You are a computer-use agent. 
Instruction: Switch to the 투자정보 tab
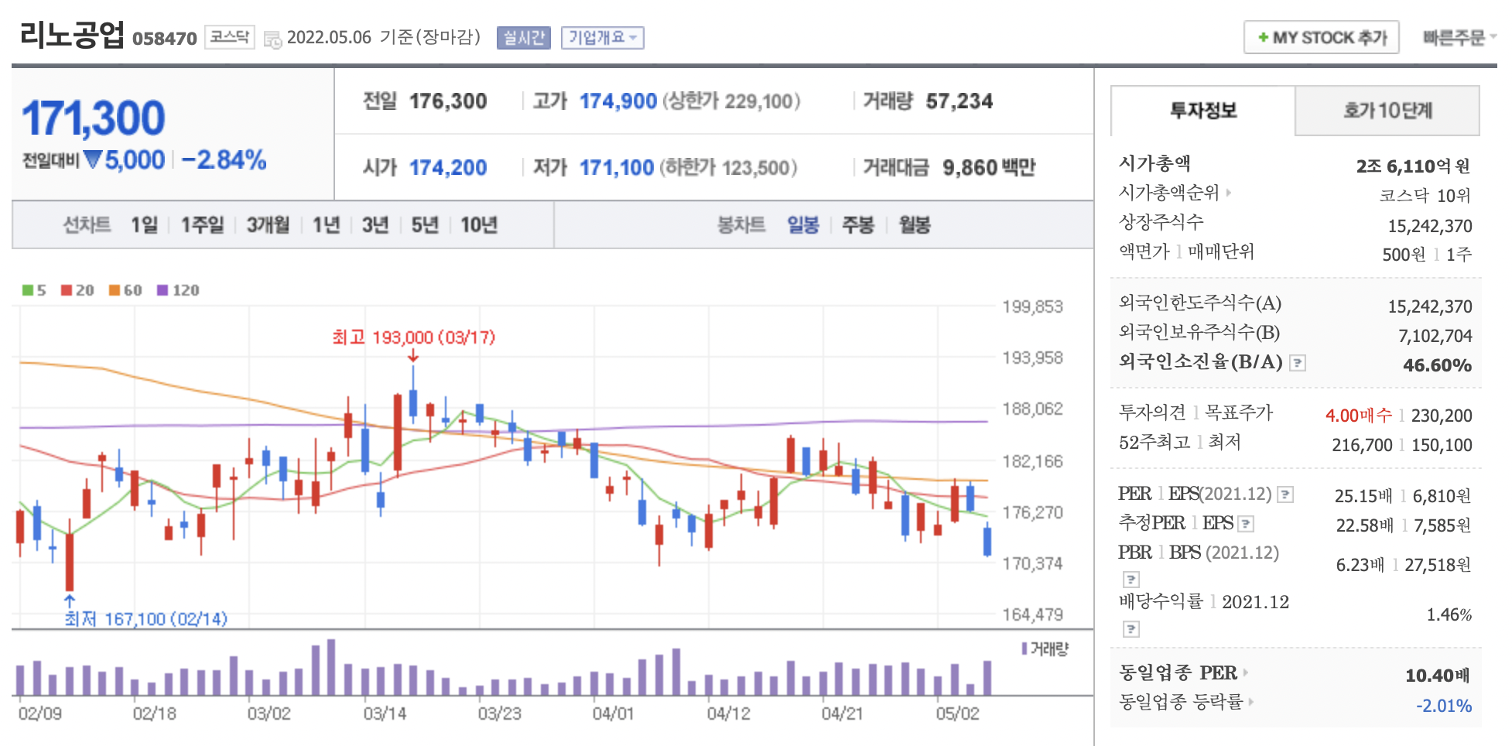click(1202, 111)
